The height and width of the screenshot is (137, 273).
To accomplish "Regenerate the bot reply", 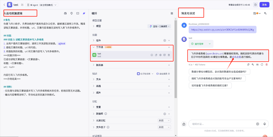I will (262, 65).
